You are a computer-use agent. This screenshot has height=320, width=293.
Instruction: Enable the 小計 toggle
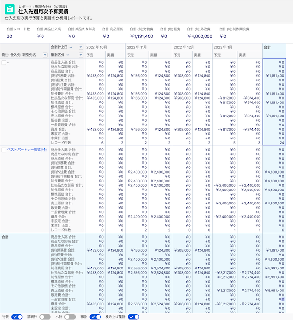[x=70, y=317]
